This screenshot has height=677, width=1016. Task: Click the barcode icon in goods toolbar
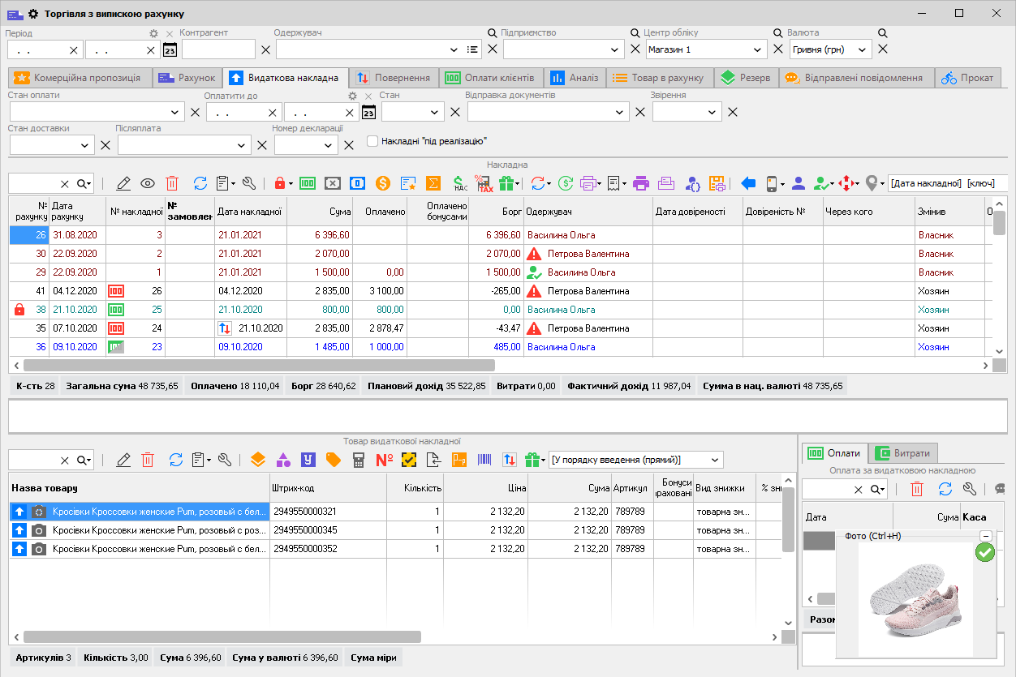(x=484, y=460)
